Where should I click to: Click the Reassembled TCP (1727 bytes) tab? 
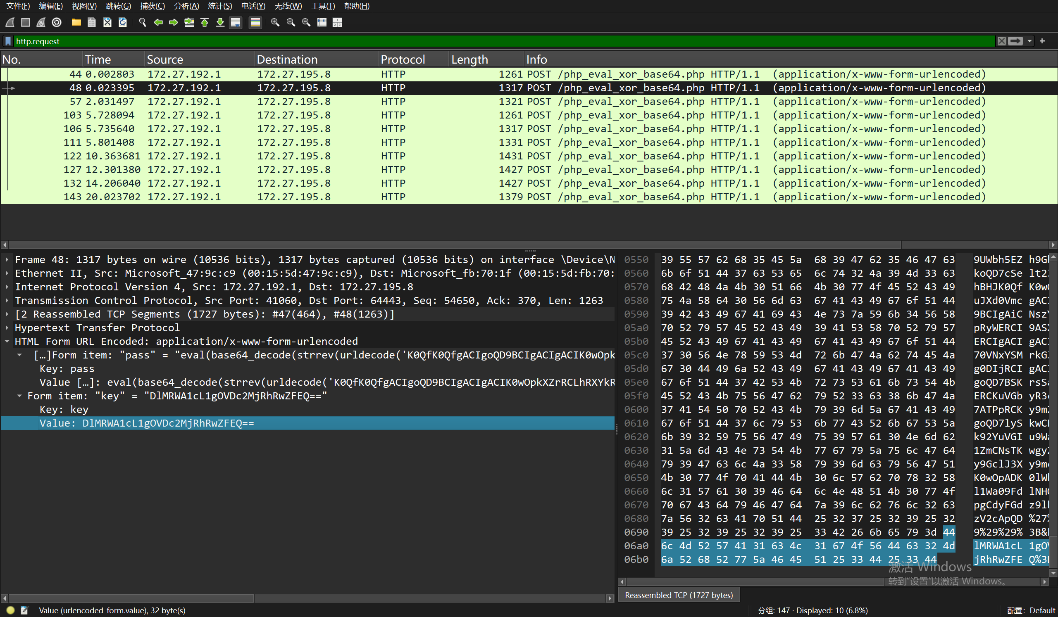point(679,595)
